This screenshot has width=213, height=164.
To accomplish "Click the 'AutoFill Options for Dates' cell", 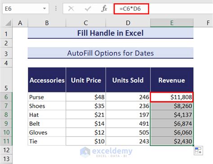I will pyautogui.click(x=111, y=53).
